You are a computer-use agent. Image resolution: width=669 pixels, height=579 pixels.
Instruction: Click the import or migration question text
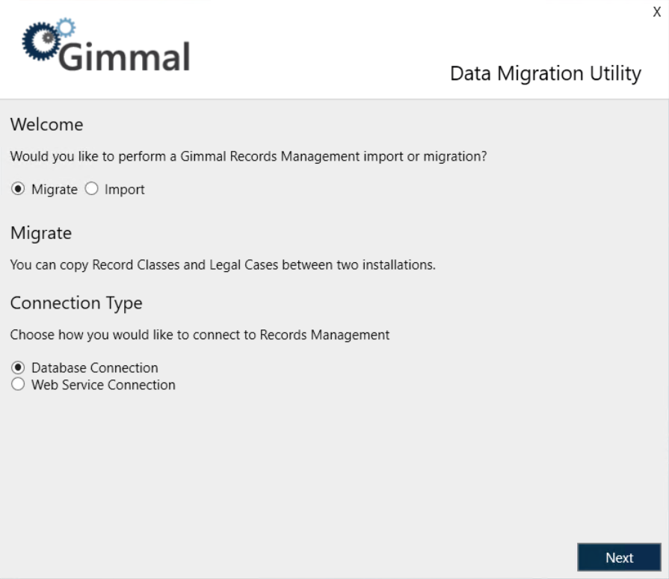pos(249,158)
